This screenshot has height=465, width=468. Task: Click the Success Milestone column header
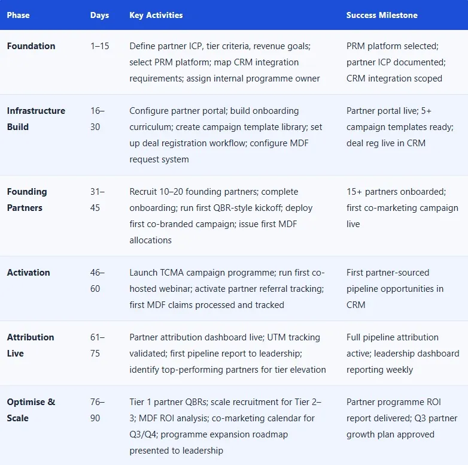click(x=382, y=15)
